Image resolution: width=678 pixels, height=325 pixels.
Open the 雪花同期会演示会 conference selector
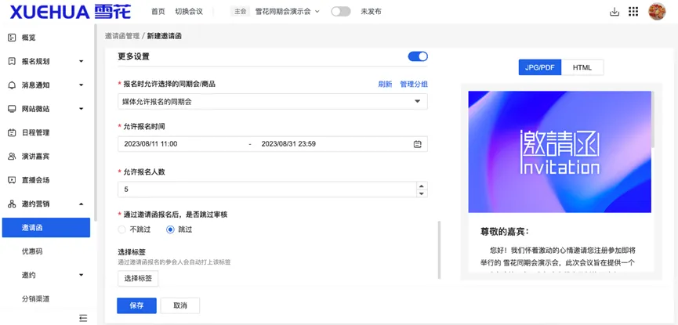coord(287,12)
